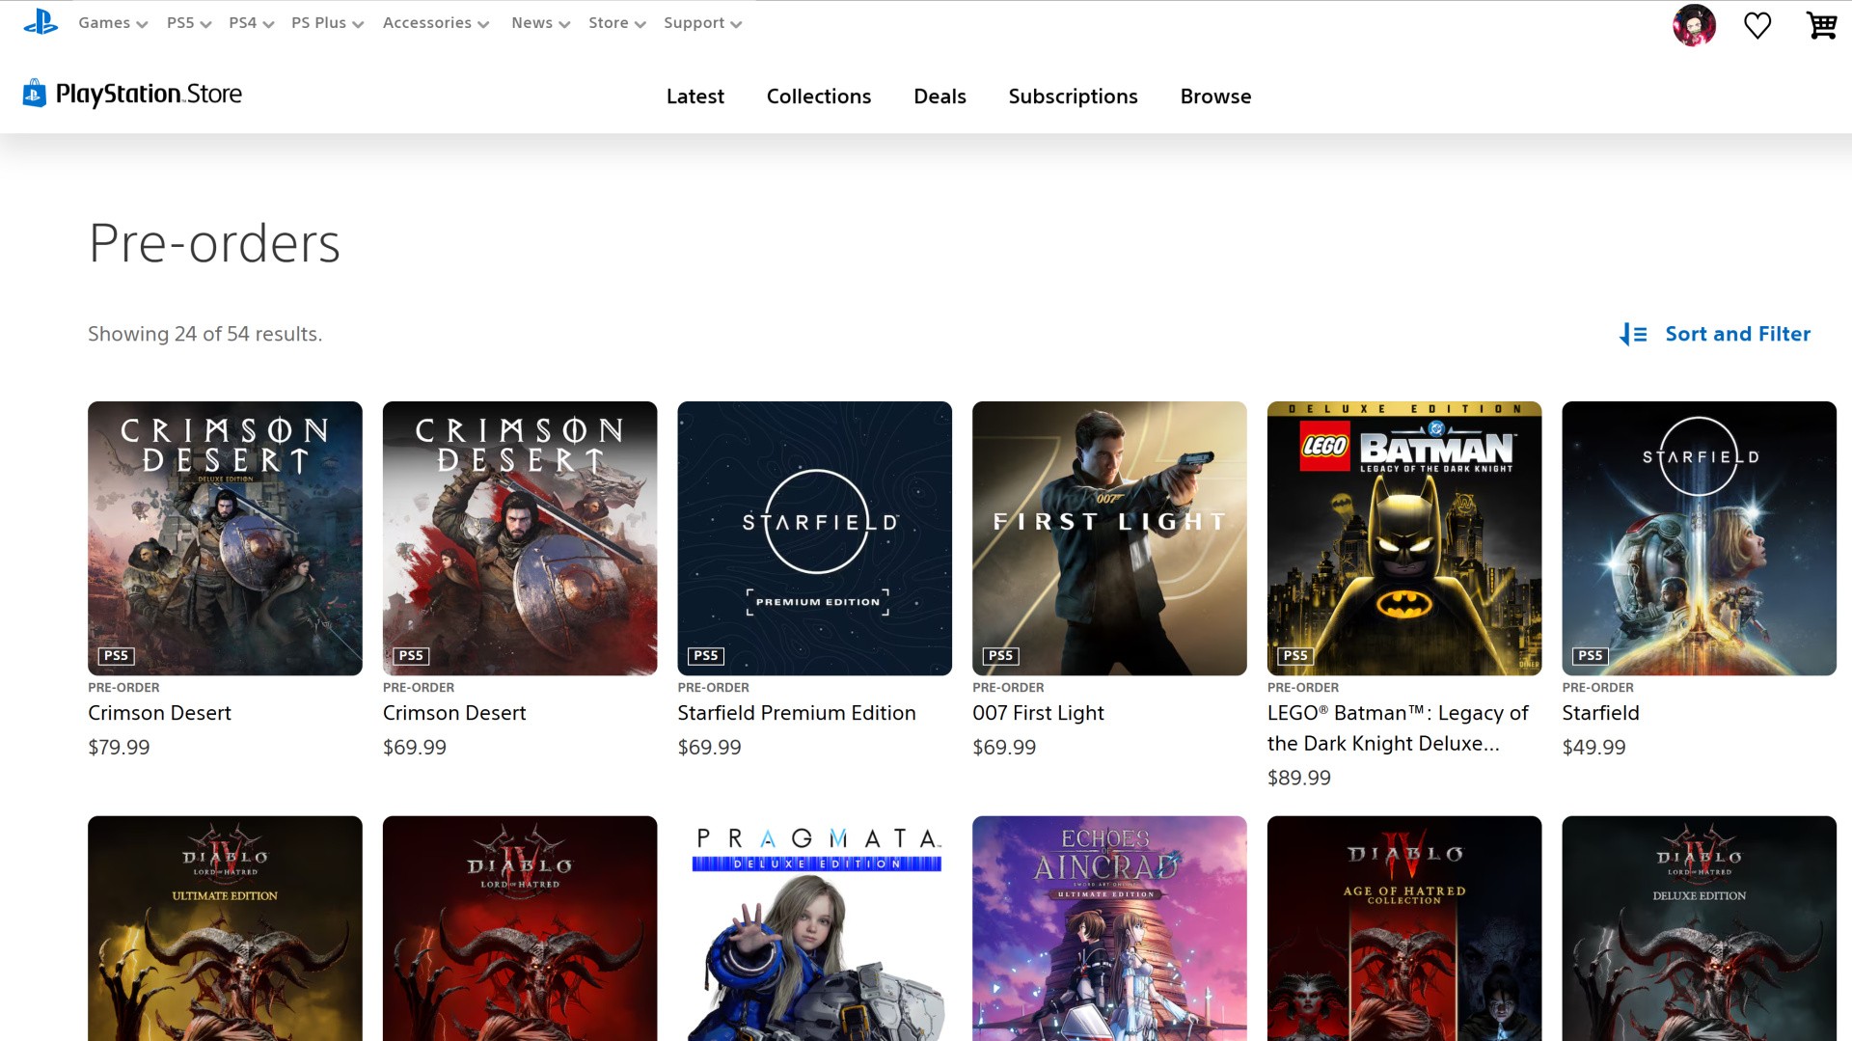
Task: Open the wishlist heart icon
Action: [1757, 25]
